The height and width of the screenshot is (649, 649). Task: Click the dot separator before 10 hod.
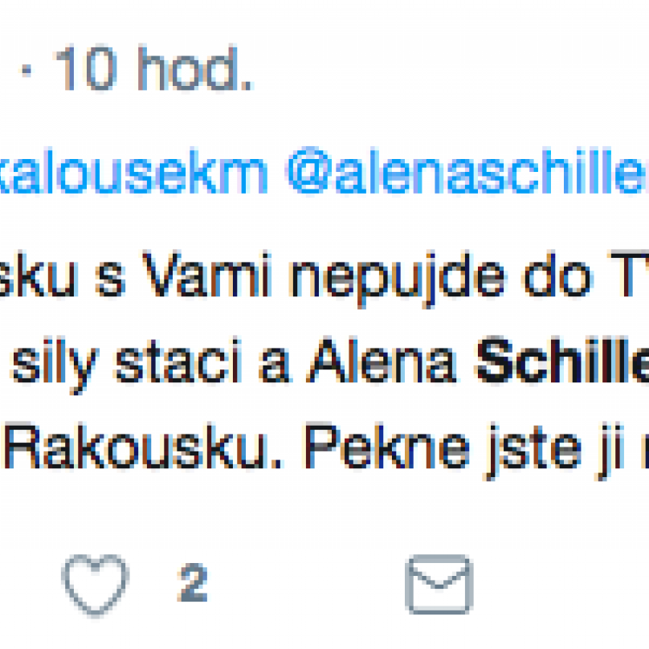27,71
